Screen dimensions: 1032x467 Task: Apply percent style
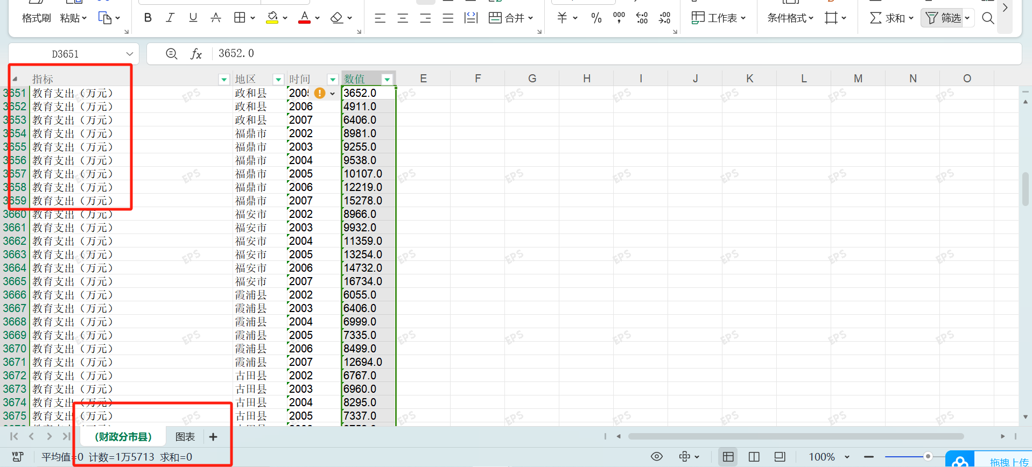[x=596, y=18]
